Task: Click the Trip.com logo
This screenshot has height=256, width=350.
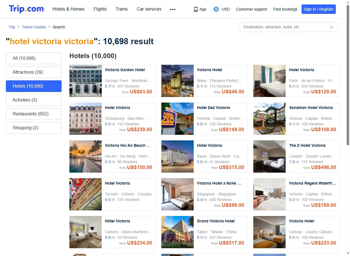Action: pyautogui.click(x=26, y=9)
